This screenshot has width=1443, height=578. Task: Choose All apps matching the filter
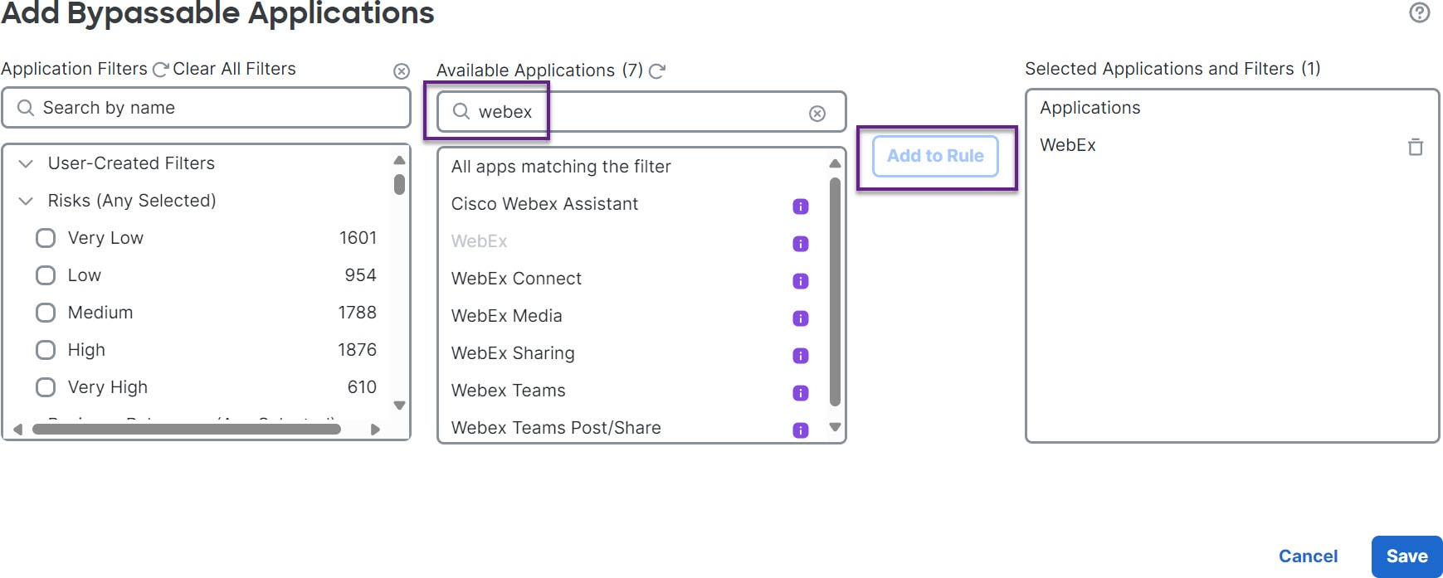(x=561, y=167)
